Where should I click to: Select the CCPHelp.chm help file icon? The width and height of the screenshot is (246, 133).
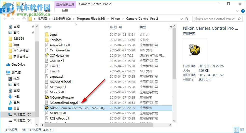pyautogui.click(x=46, y=55)
